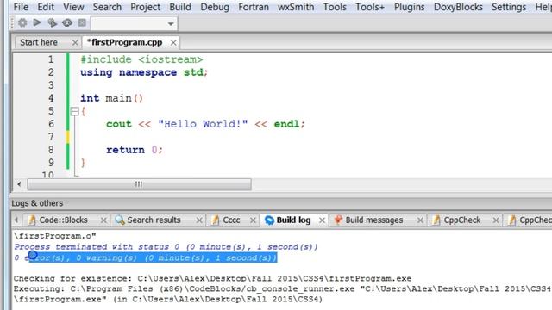Open the Fortran menu
This screenshot has height=310, width=552.
254,7
